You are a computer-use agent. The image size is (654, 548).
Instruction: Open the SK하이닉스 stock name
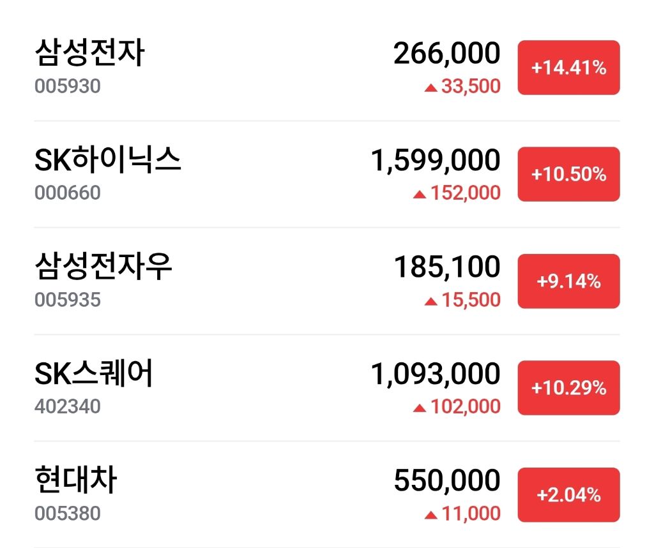pyautogui.click(x=107, y=159)
